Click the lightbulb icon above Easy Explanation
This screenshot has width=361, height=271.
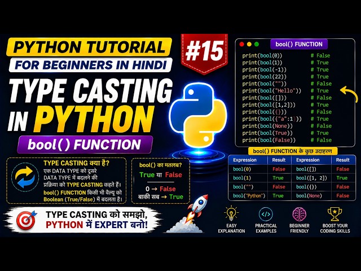pos(231,213)
